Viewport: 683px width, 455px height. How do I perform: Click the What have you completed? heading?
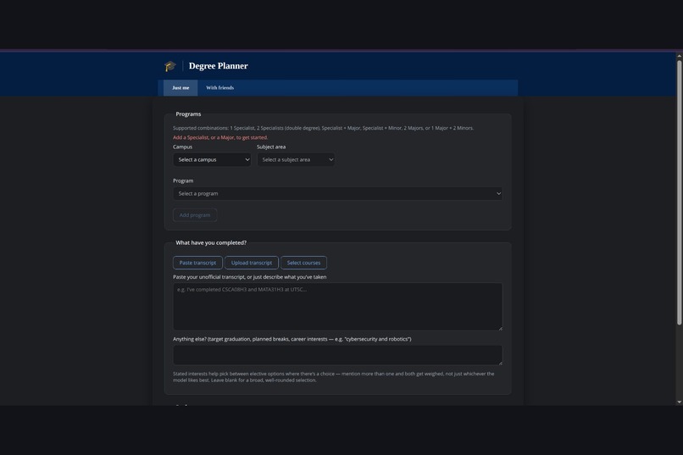tap(211, 242)
